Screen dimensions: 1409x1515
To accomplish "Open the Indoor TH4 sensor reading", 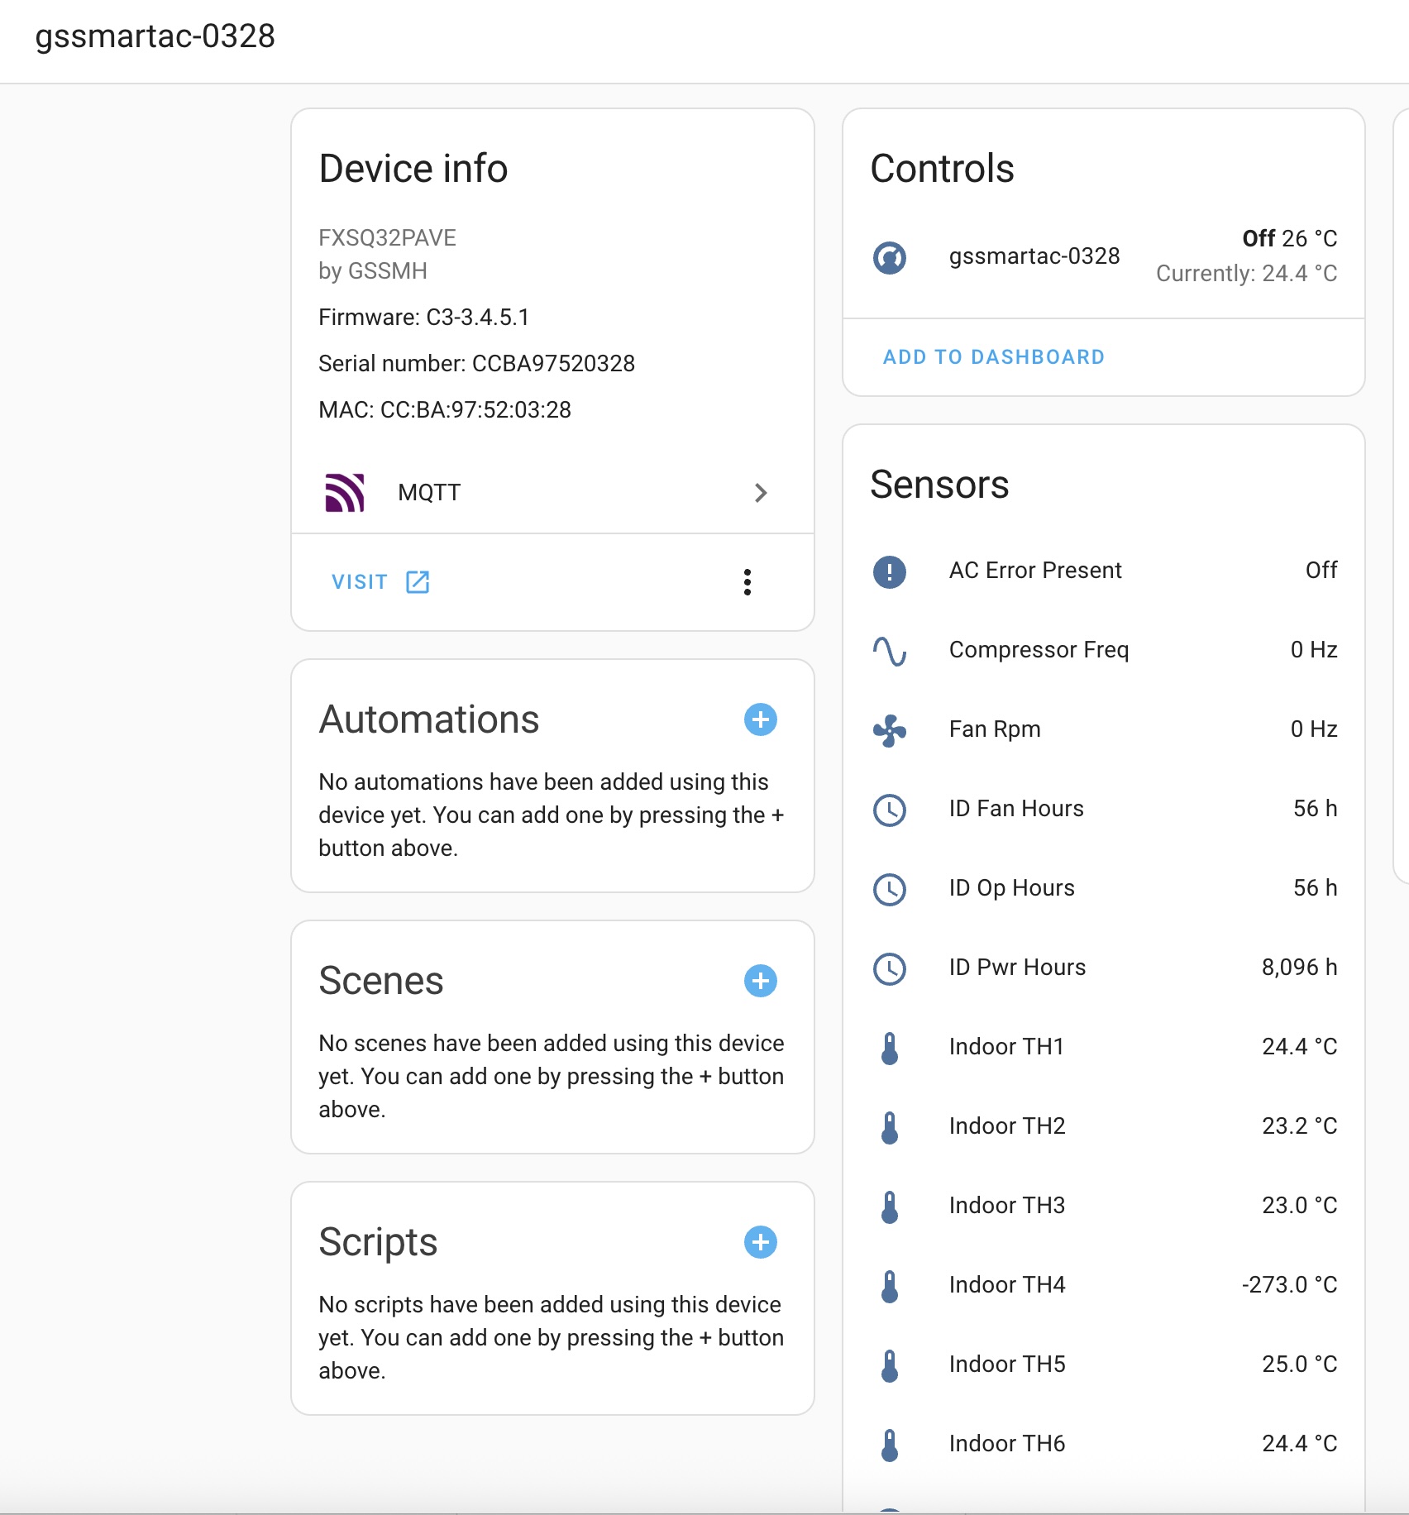I will click(1007, 1285).
